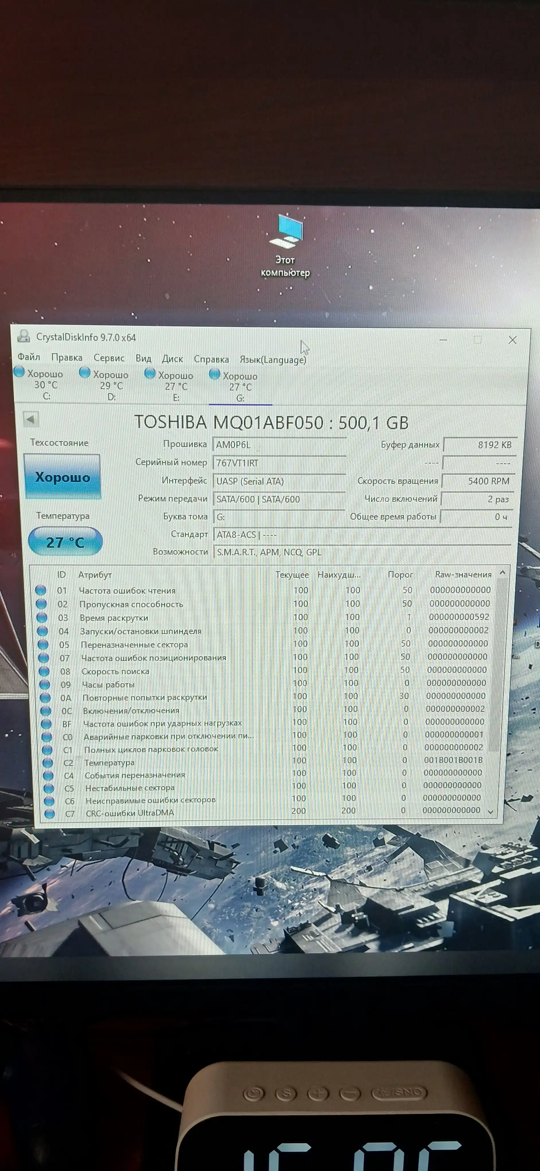This screenshot has width=540, height=1171.
Task: Switch to disk C: tab
Action: tap(40, 384)
